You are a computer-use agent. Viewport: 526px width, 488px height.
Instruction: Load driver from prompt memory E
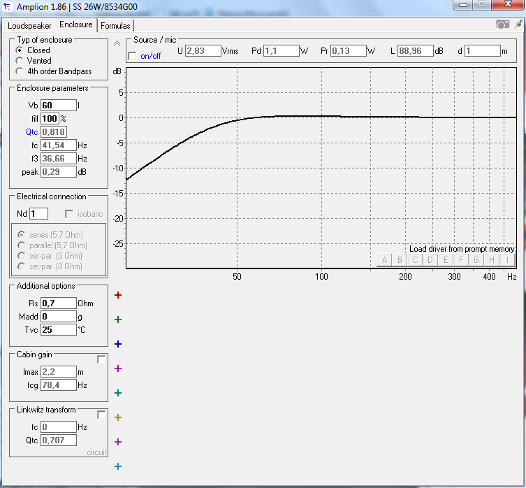(x=446, y=260)
